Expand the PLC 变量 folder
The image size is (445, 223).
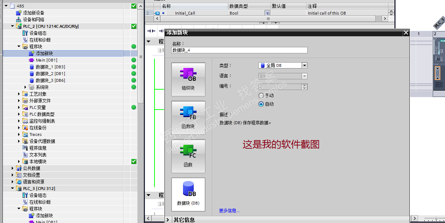pyautogui.click(x=19, y=107)
